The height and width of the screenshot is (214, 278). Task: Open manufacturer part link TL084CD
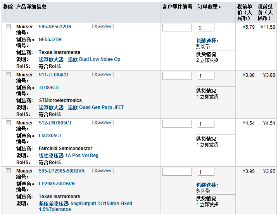48,88
